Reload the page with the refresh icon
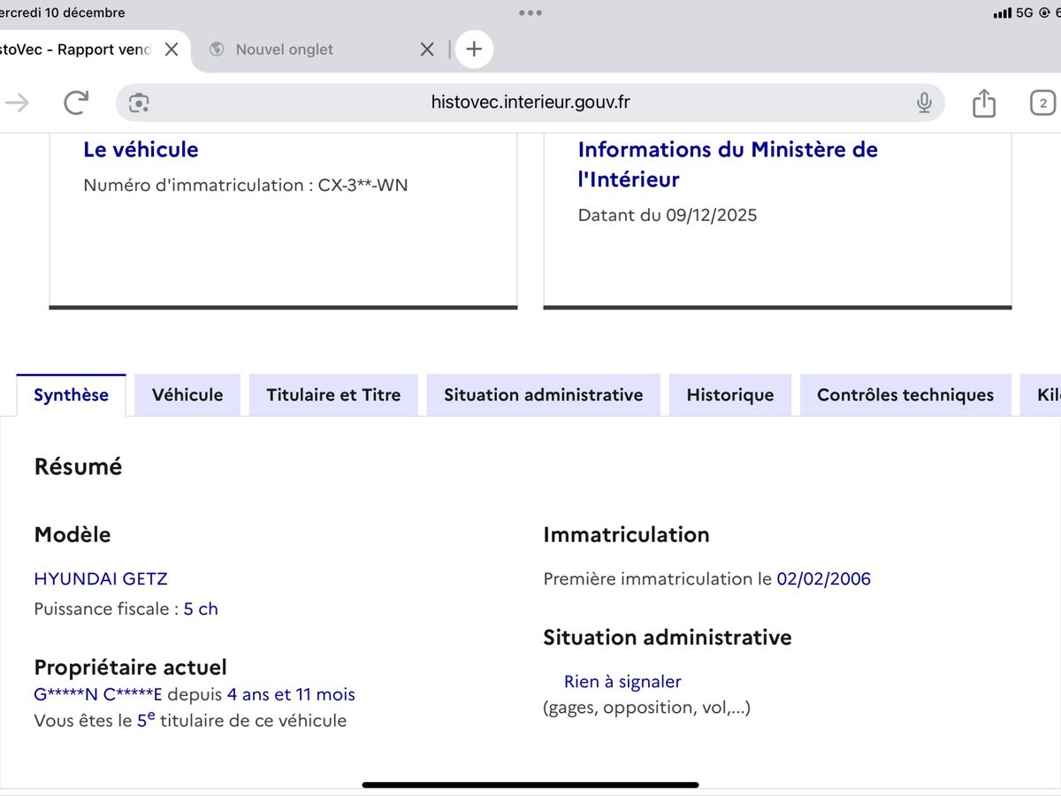The image size is (1061, 796). (76, 103)
